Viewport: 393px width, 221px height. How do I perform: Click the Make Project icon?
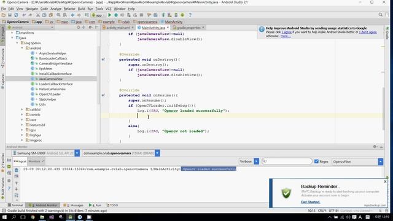point(87,15)
